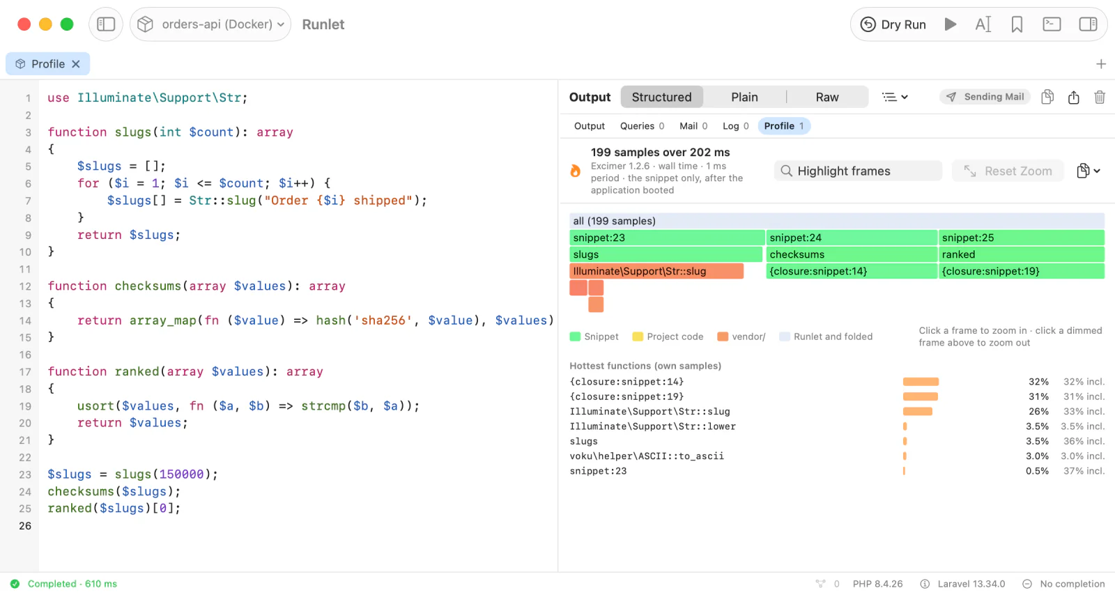
Task: Select the Profile 1 sub-tab
Action: point(784,126)
